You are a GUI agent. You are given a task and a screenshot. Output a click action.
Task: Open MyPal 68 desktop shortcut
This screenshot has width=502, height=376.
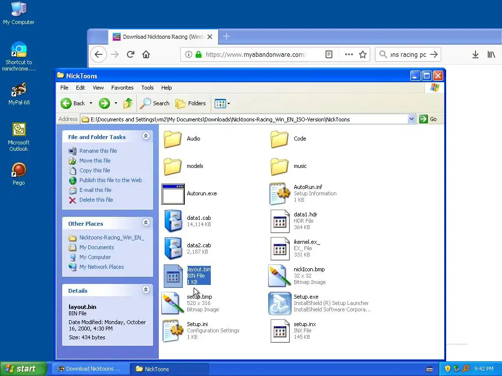[19, 94]
